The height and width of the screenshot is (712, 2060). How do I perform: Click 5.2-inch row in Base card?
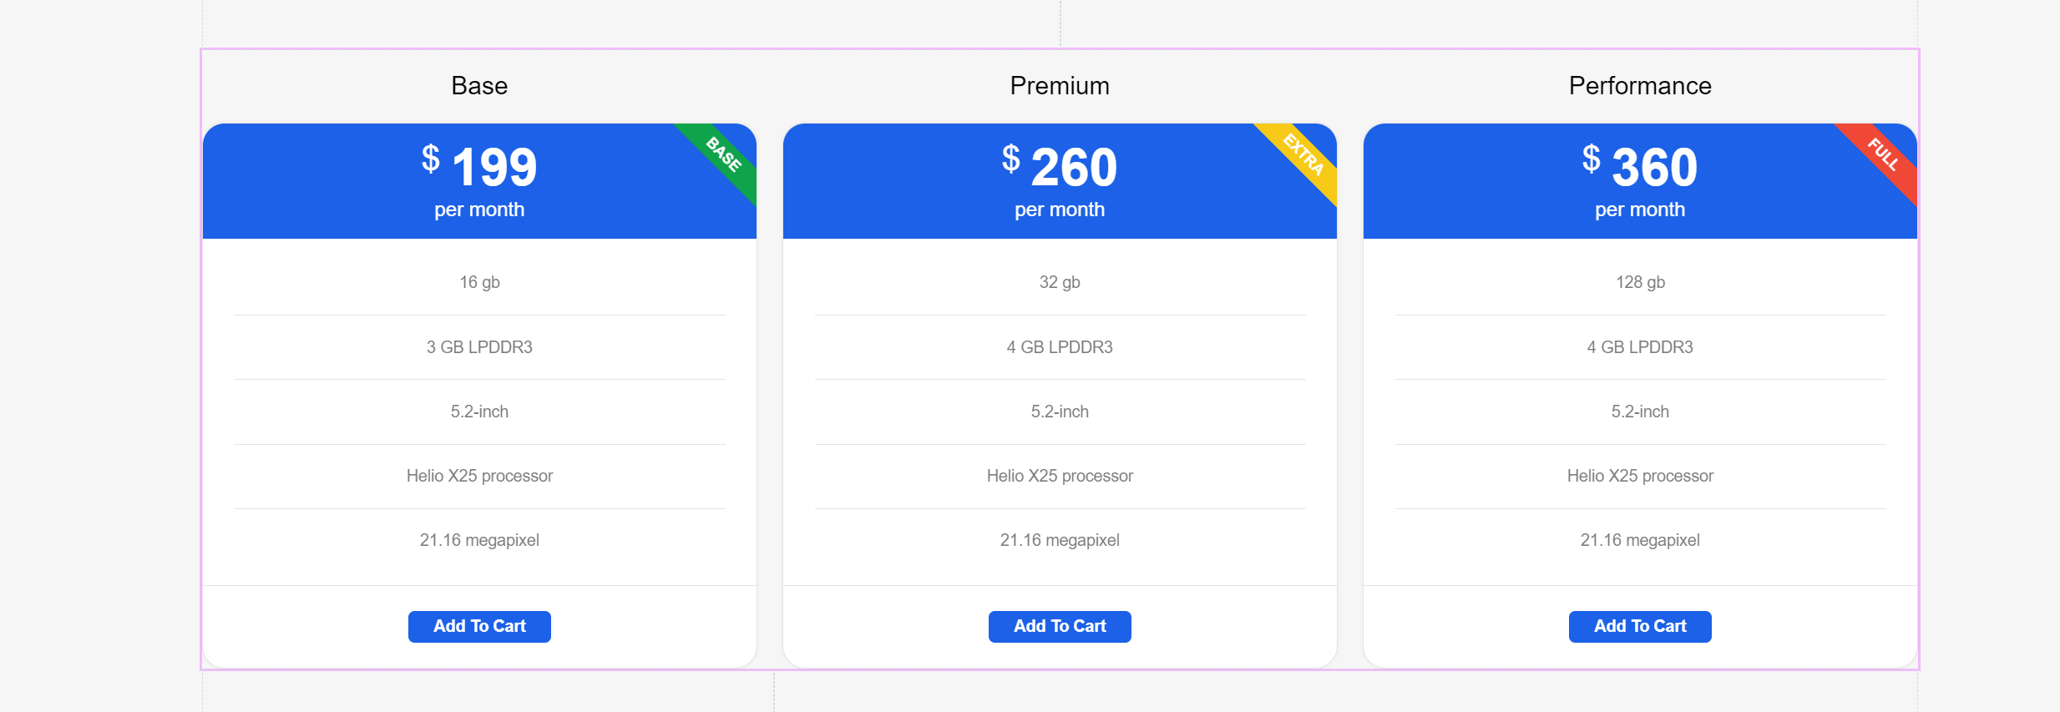point(479,412)
